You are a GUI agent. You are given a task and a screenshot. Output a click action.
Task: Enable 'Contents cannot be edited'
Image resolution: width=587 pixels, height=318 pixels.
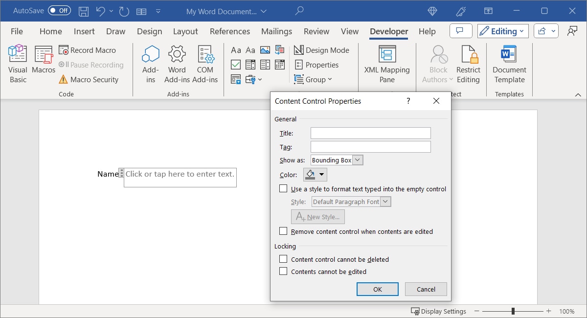283,272
